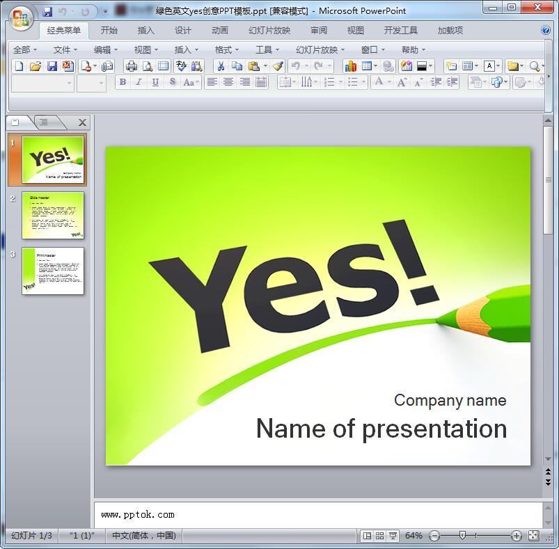Click the Increase Font Size icon
The height and width of the screenshot is (549, 559).
[402, 82]
